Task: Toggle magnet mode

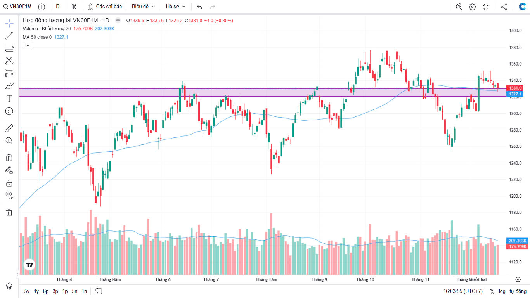Action: pyautogui.click(x=9, y=158)
